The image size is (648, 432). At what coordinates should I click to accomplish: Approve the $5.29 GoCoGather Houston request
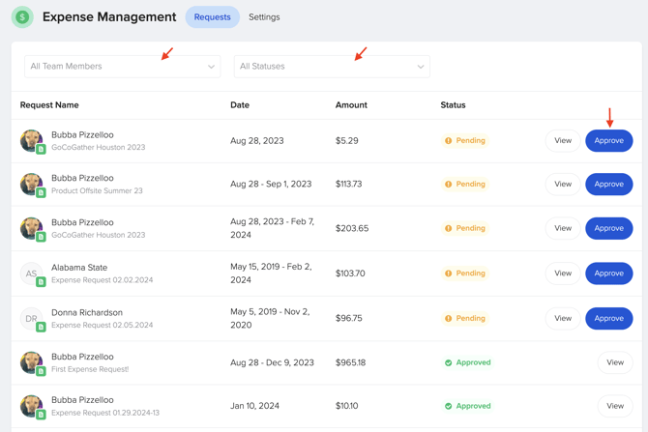[608, 141]
